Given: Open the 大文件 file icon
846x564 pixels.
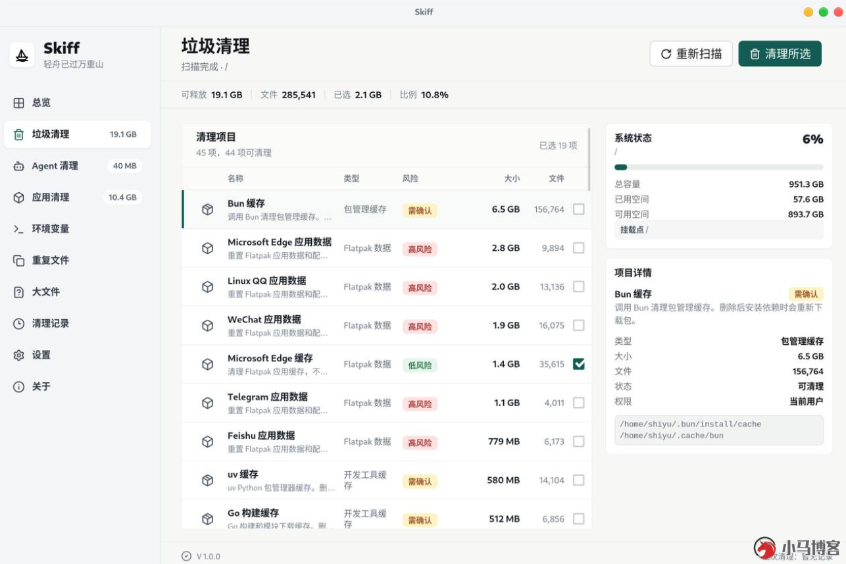Looking at the screenshot, I should pos(18,292).
